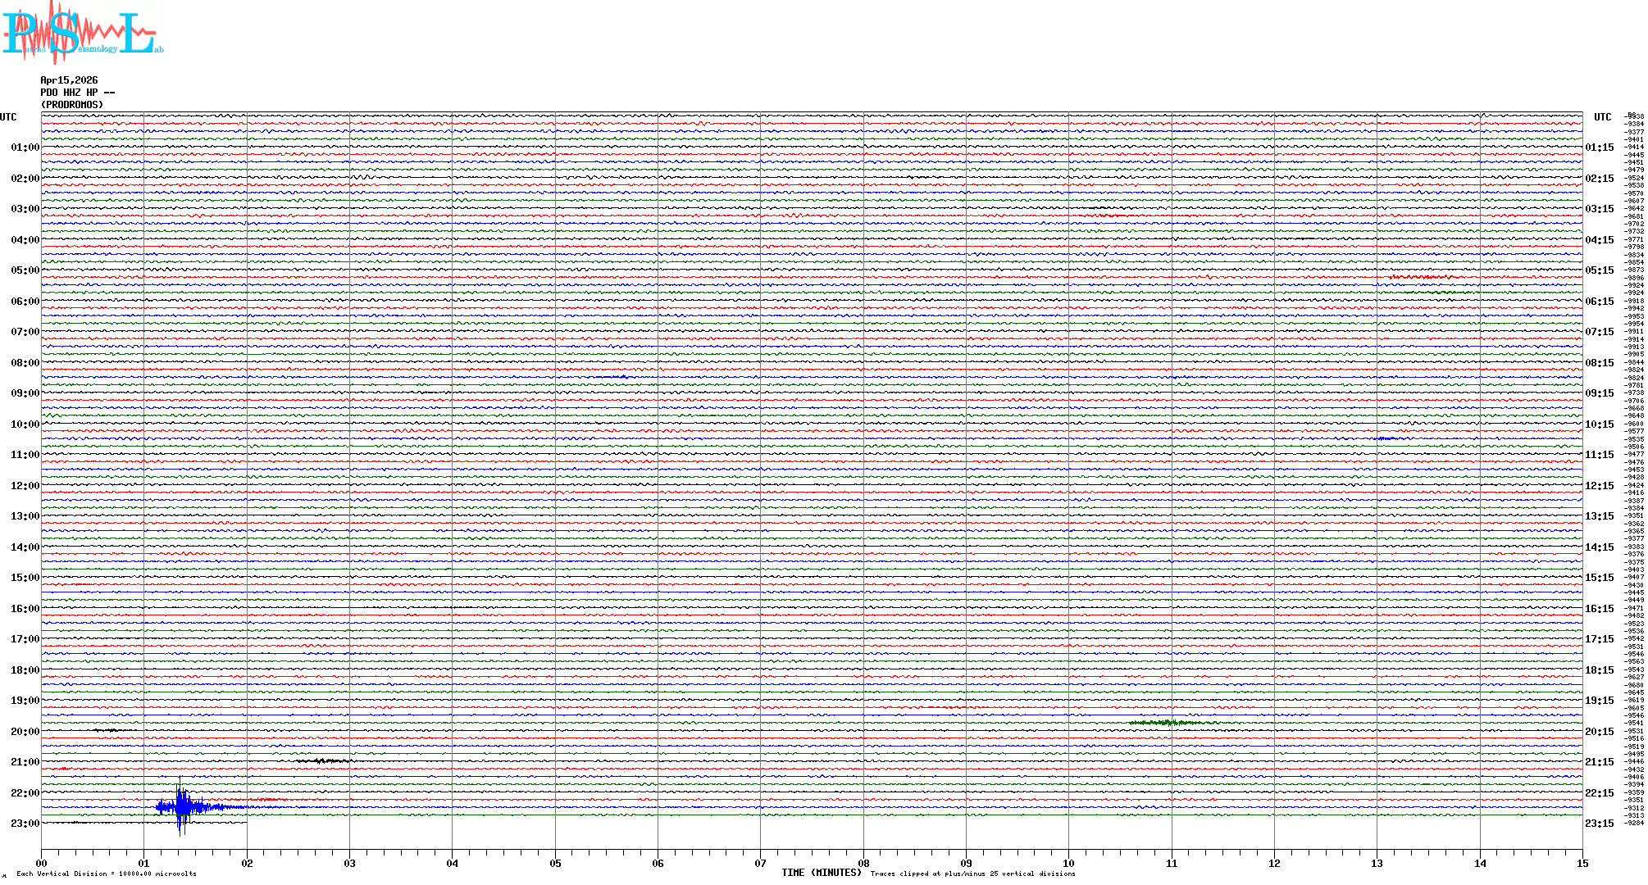Click the PSL seismology lab logo

tap(82, 31)
